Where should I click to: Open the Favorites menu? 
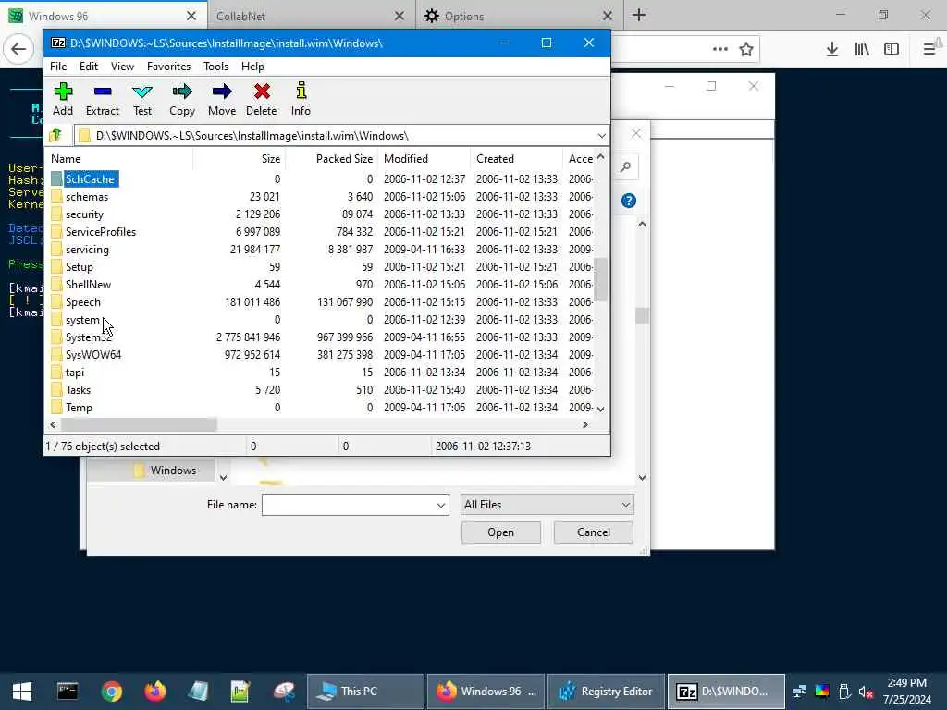(168, 67)
